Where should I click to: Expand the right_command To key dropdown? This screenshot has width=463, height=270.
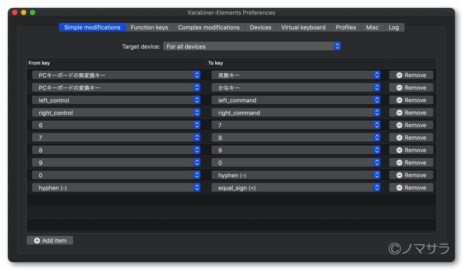296,113
